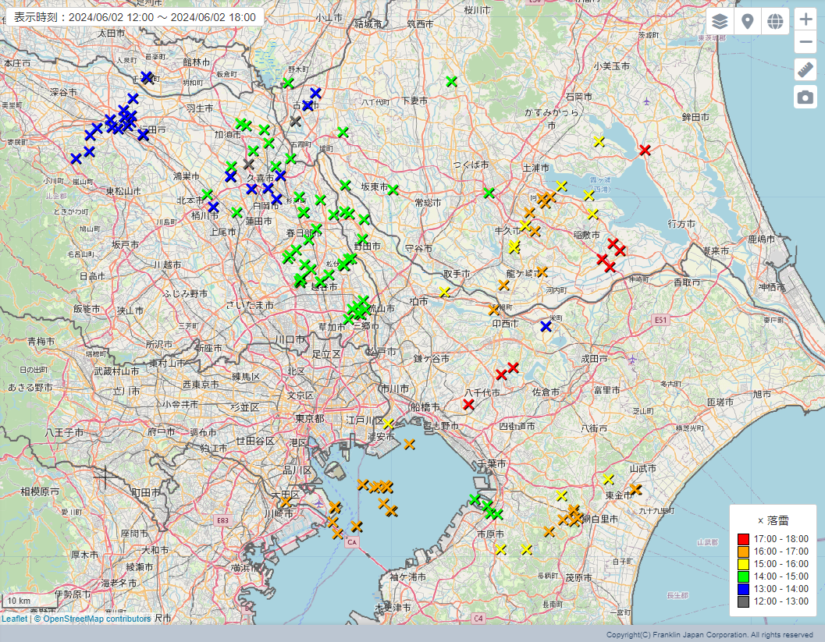This screenshot has width=825, height=642.
Task: Click the red 17:00 - 18:00 legend swatch
Action: pyautogui.click(x=743, y=539)
